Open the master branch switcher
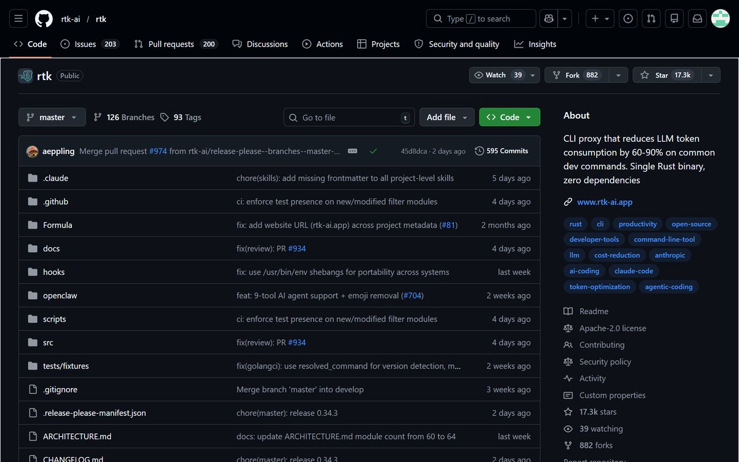This screenshot has width=739, height=462. click(x=52, y=117)
